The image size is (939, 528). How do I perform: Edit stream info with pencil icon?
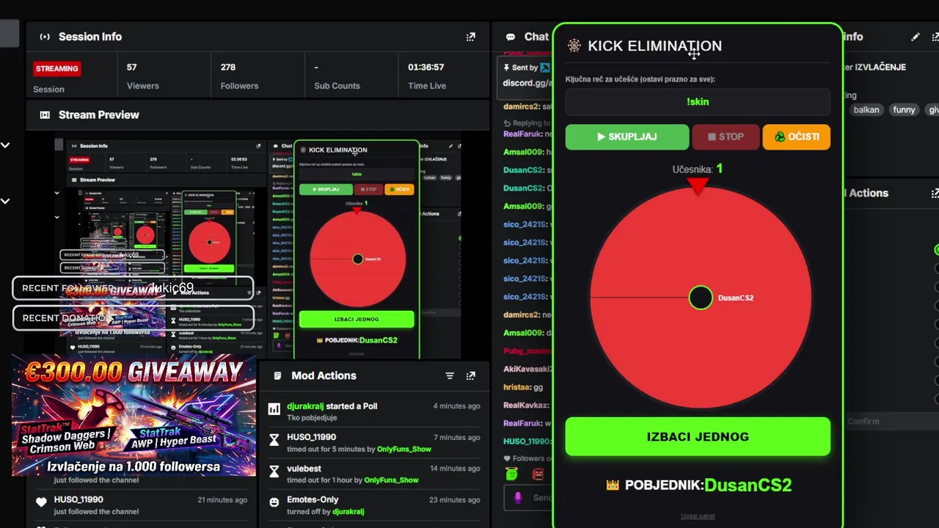click(916, 37)
